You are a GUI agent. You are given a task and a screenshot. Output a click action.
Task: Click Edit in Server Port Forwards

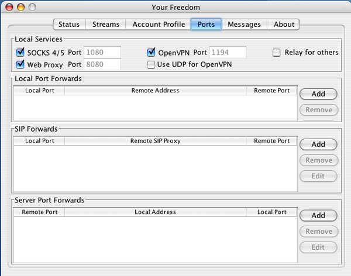pos(318,247)
